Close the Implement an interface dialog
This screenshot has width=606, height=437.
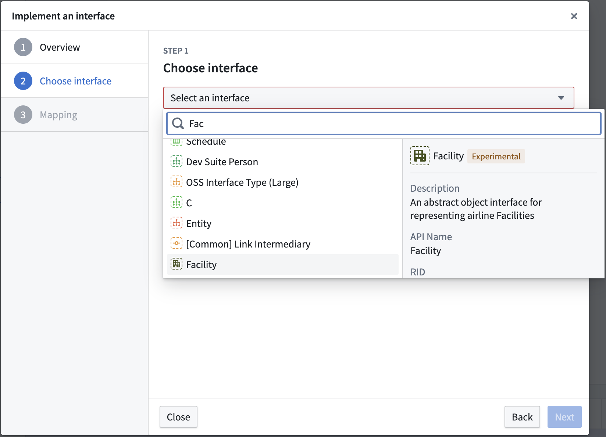(574, 16)
